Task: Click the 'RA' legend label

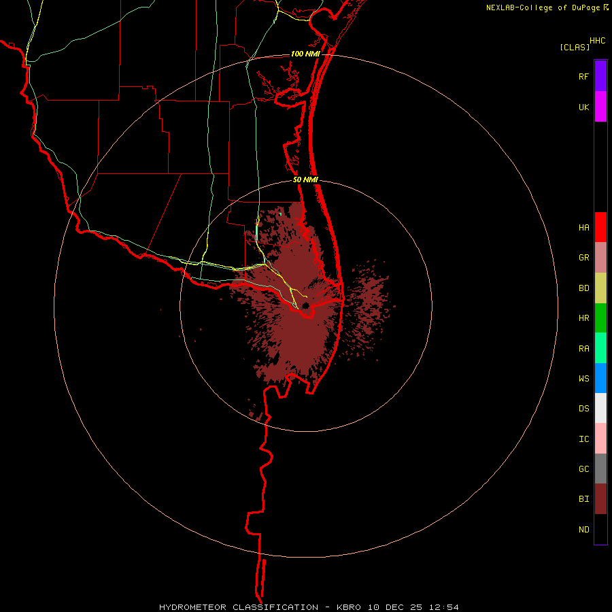Action: pyautogui.click(x=583, y=349)
